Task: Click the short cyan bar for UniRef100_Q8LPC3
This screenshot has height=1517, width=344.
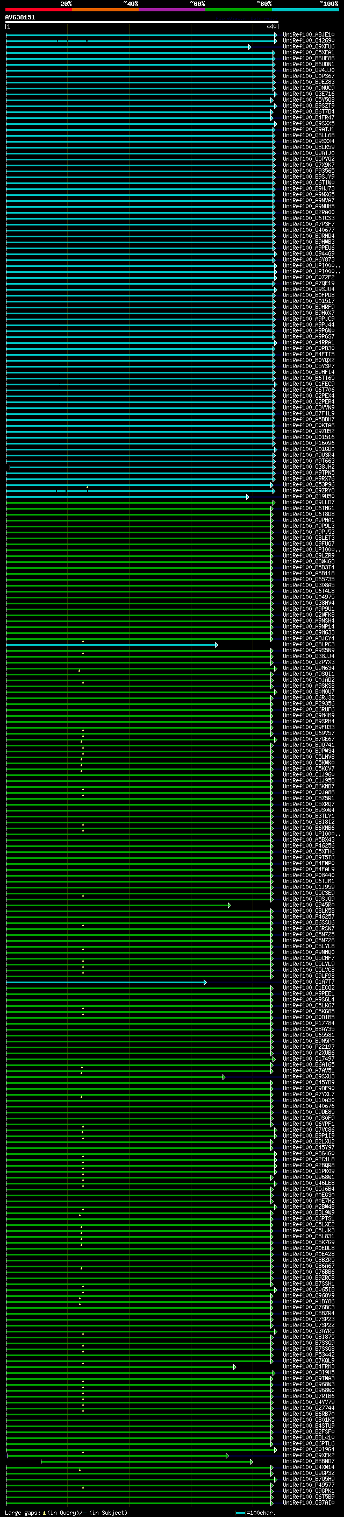Action: 112,645
